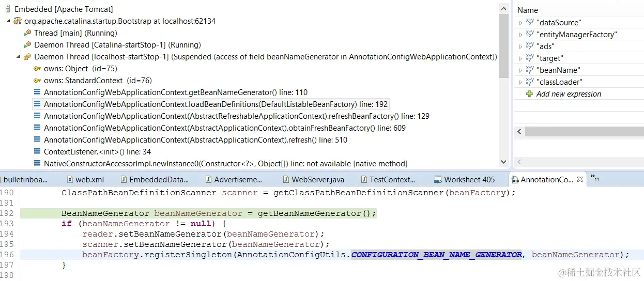Image resolution: width=644 pixels, height=281 pixels.
Task: Click the Debug view scroll-up arrow
Action: [504, 9]
